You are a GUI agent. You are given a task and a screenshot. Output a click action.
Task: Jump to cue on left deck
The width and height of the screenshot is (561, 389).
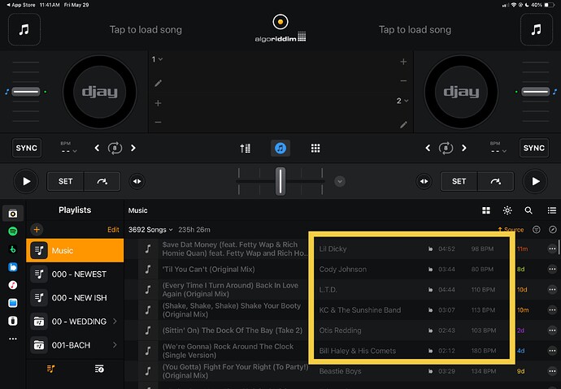click(x=102, y=181)
